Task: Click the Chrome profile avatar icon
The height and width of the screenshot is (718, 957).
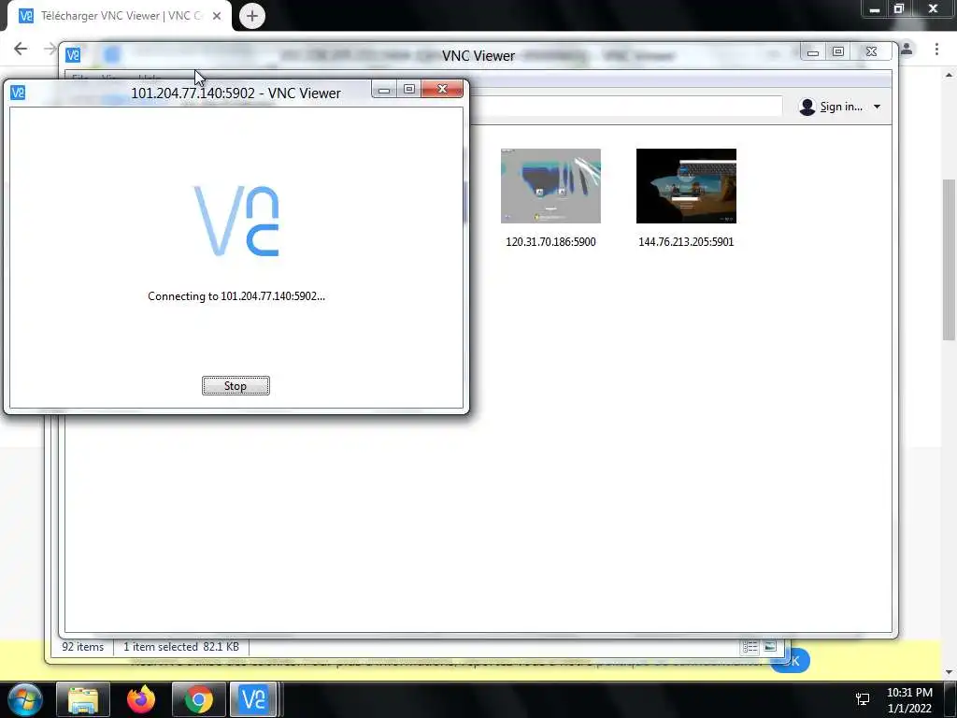Action: click(907, 49)
